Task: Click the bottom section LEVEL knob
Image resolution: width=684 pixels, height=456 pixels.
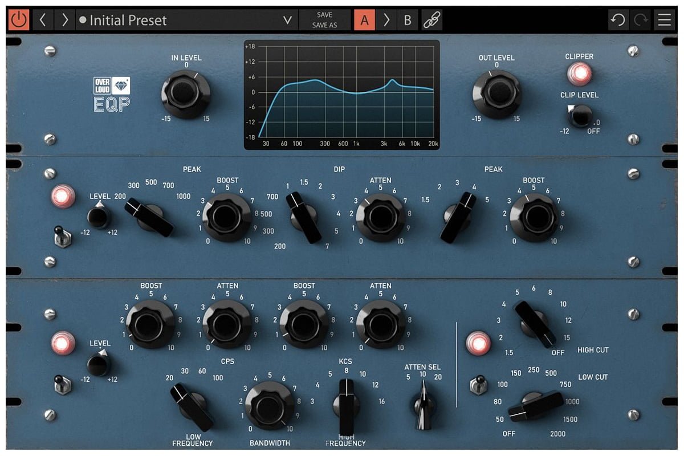Action: point(99,364)
